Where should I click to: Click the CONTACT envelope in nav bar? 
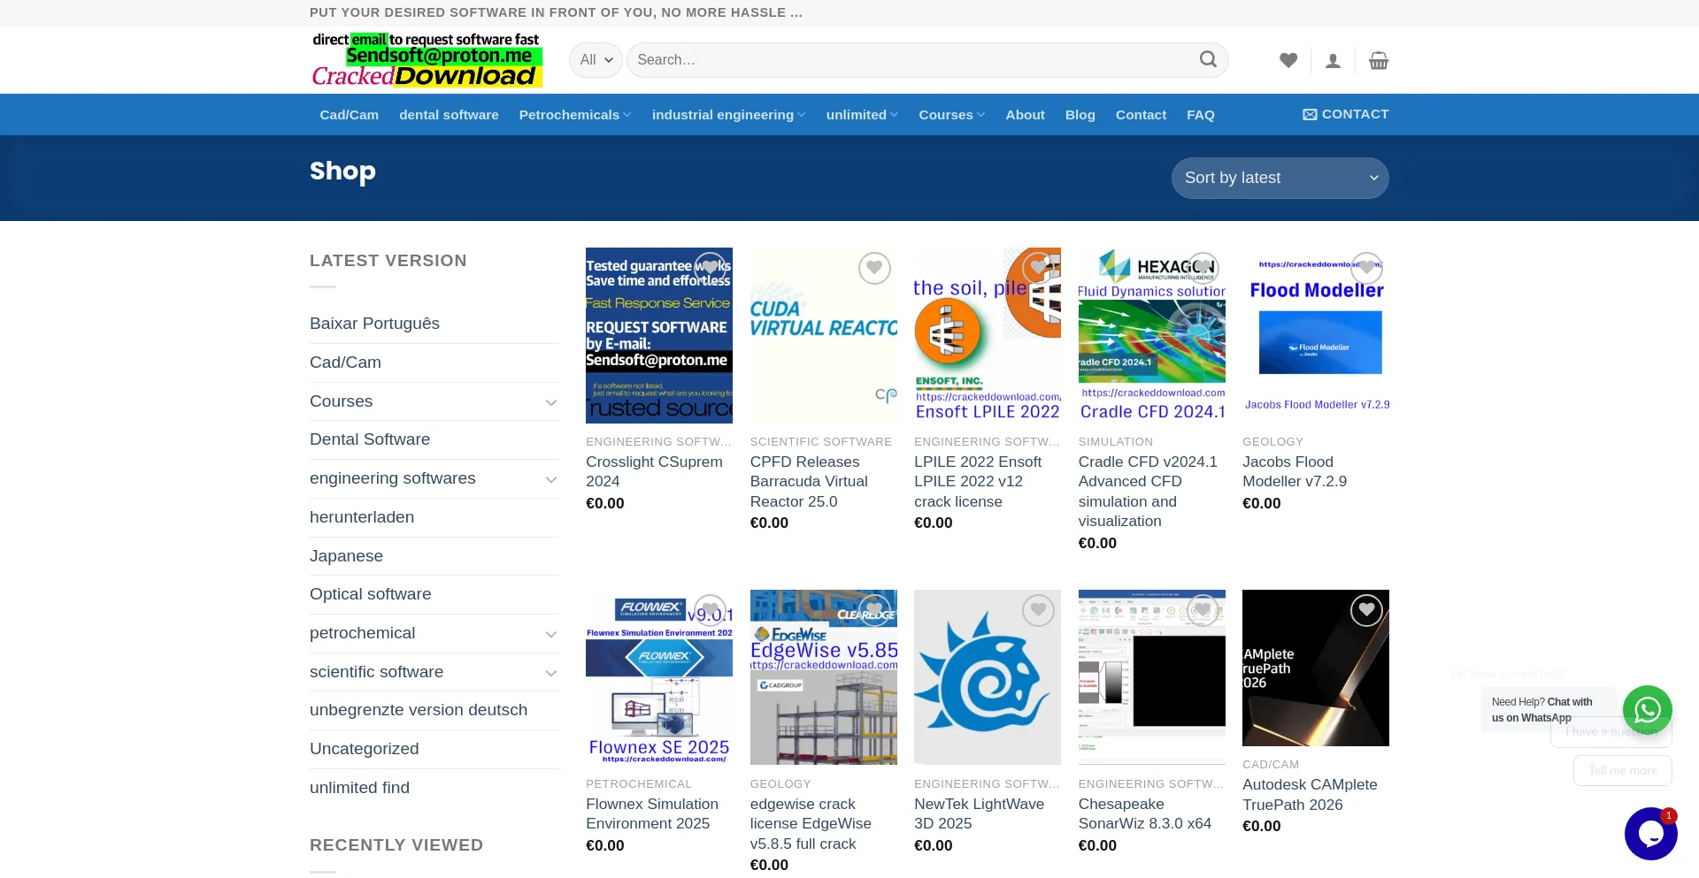[x=1345, y=114]
